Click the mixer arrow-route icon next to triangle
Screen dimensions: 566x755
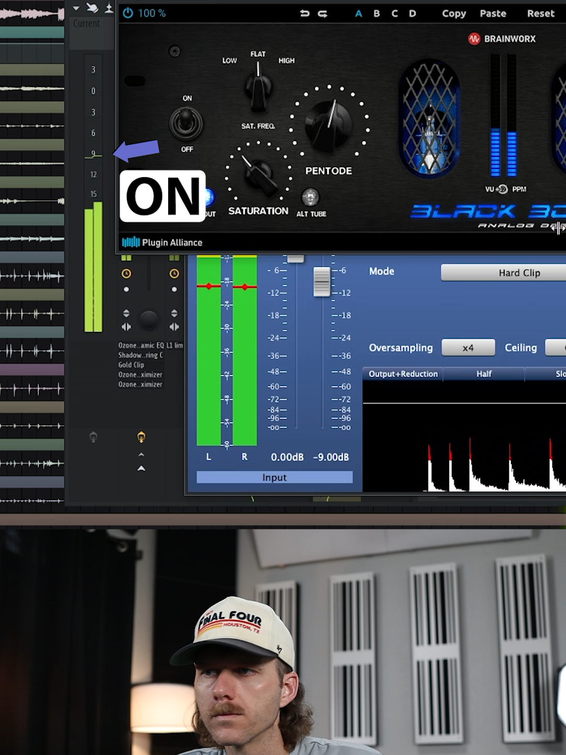[x=92, y=7]
